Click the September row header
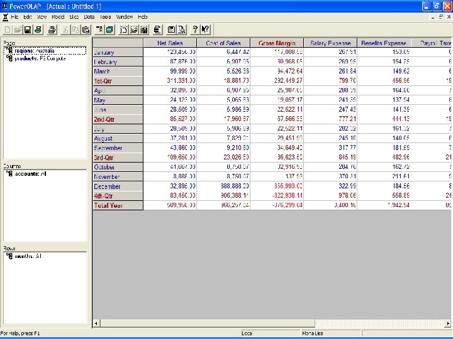Image resolution: width=453 pixels, height=339 pixels. [x=118, y=148]
